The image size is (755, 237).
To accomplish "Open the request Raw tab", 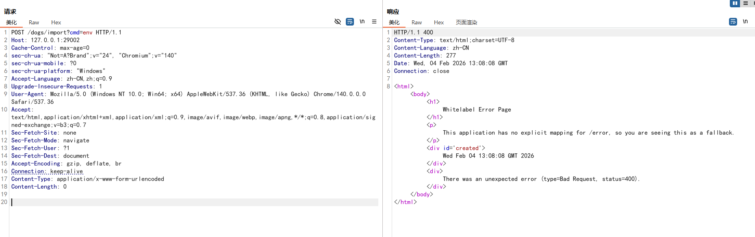I will [x=34, y=22].
